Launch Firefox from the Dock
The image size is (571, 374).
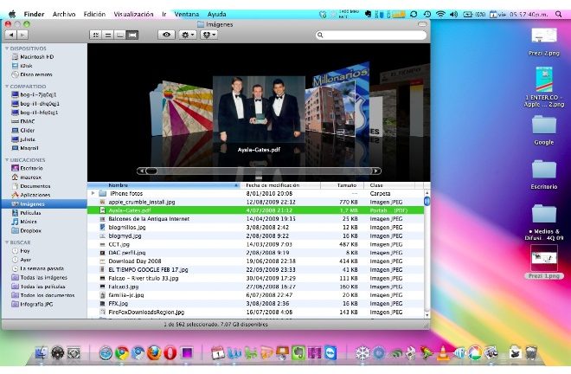tap(154, 353)
